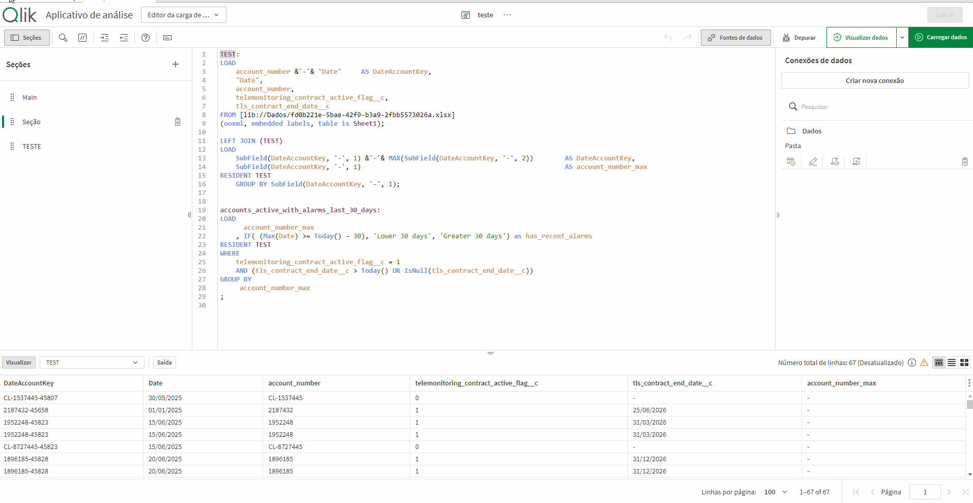Open Linhas por página dropdown
This screenshot has height=503, width=973.
776,492
